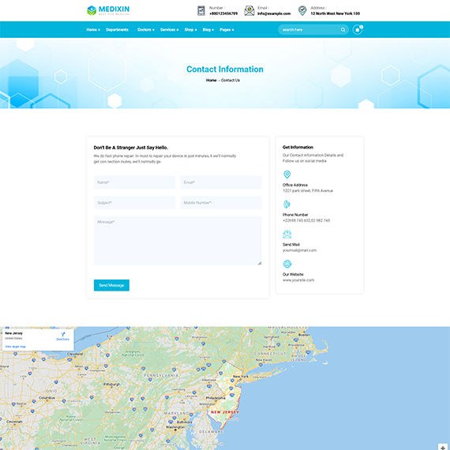The width and height of the screenshot is (450, 450).
Task: Expand the Doctors menu
Action: click(x=146, y=29)
